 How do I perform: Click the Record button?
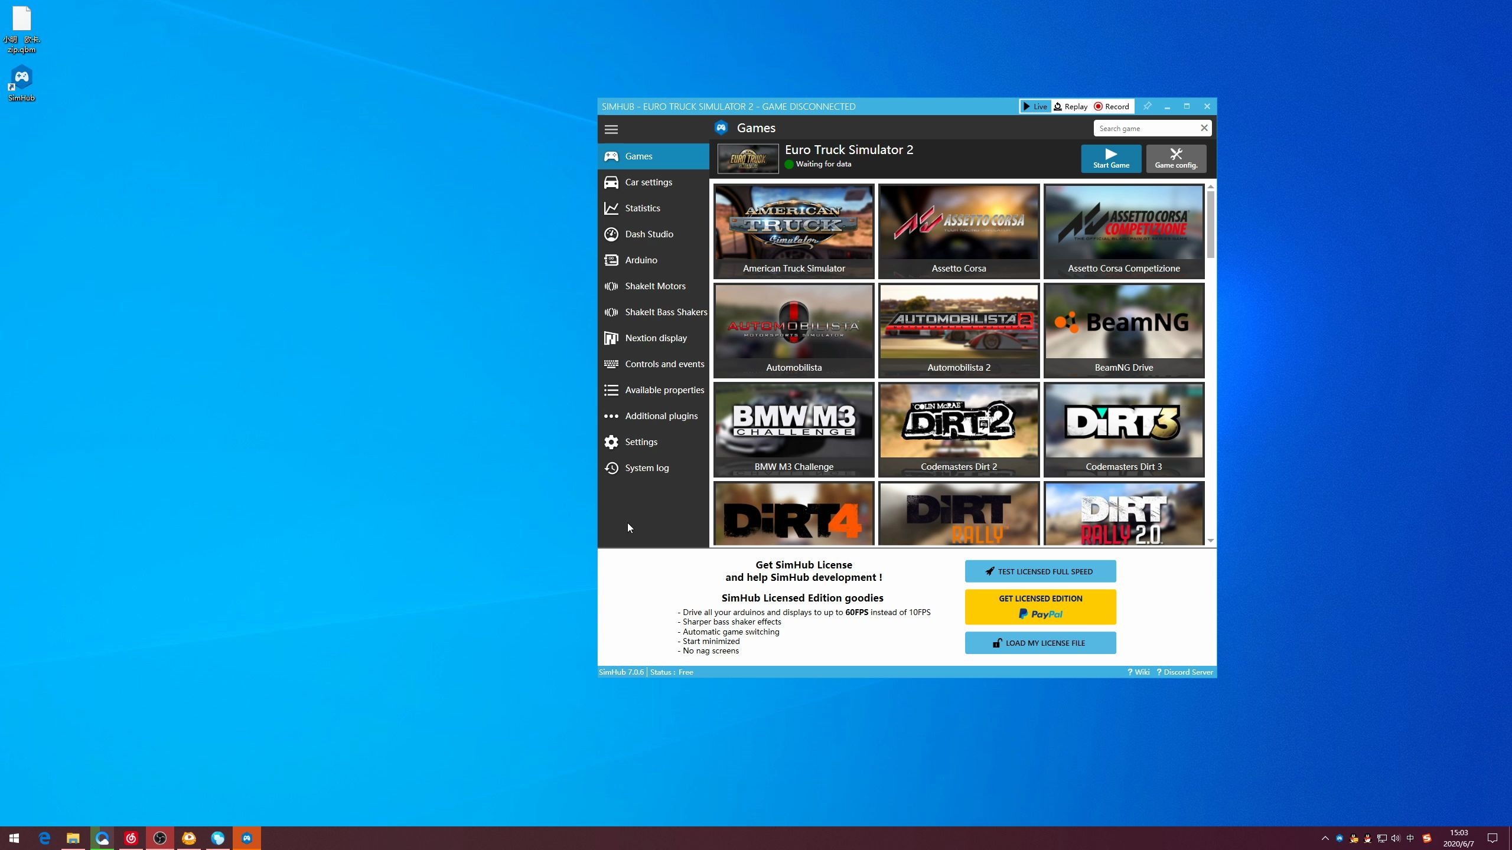(x=1112, y=107)
